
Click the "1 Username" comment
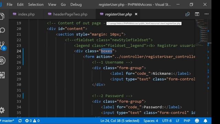112,62
